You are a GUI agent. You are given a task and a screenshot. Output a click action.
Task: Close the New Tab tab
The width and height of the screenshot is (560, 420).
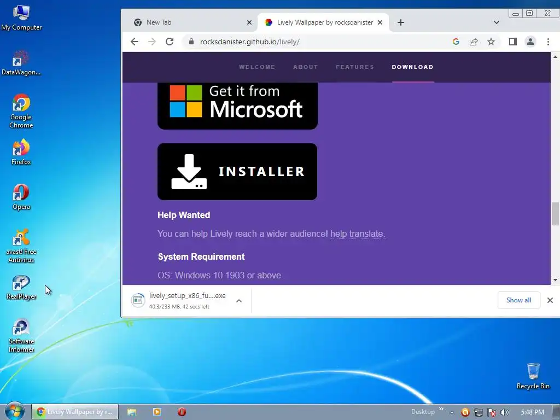coord(249,22)
